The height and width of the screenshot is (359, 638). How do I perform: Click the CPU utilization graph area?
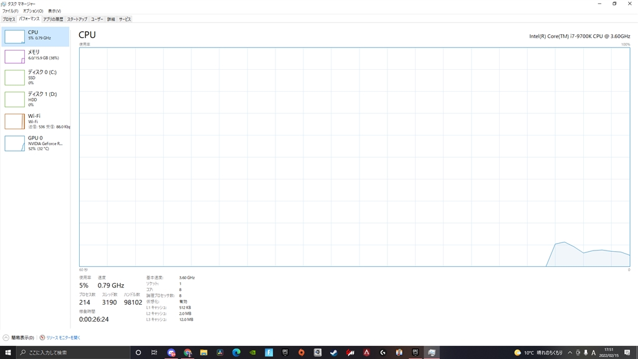[x=355, y=157]
